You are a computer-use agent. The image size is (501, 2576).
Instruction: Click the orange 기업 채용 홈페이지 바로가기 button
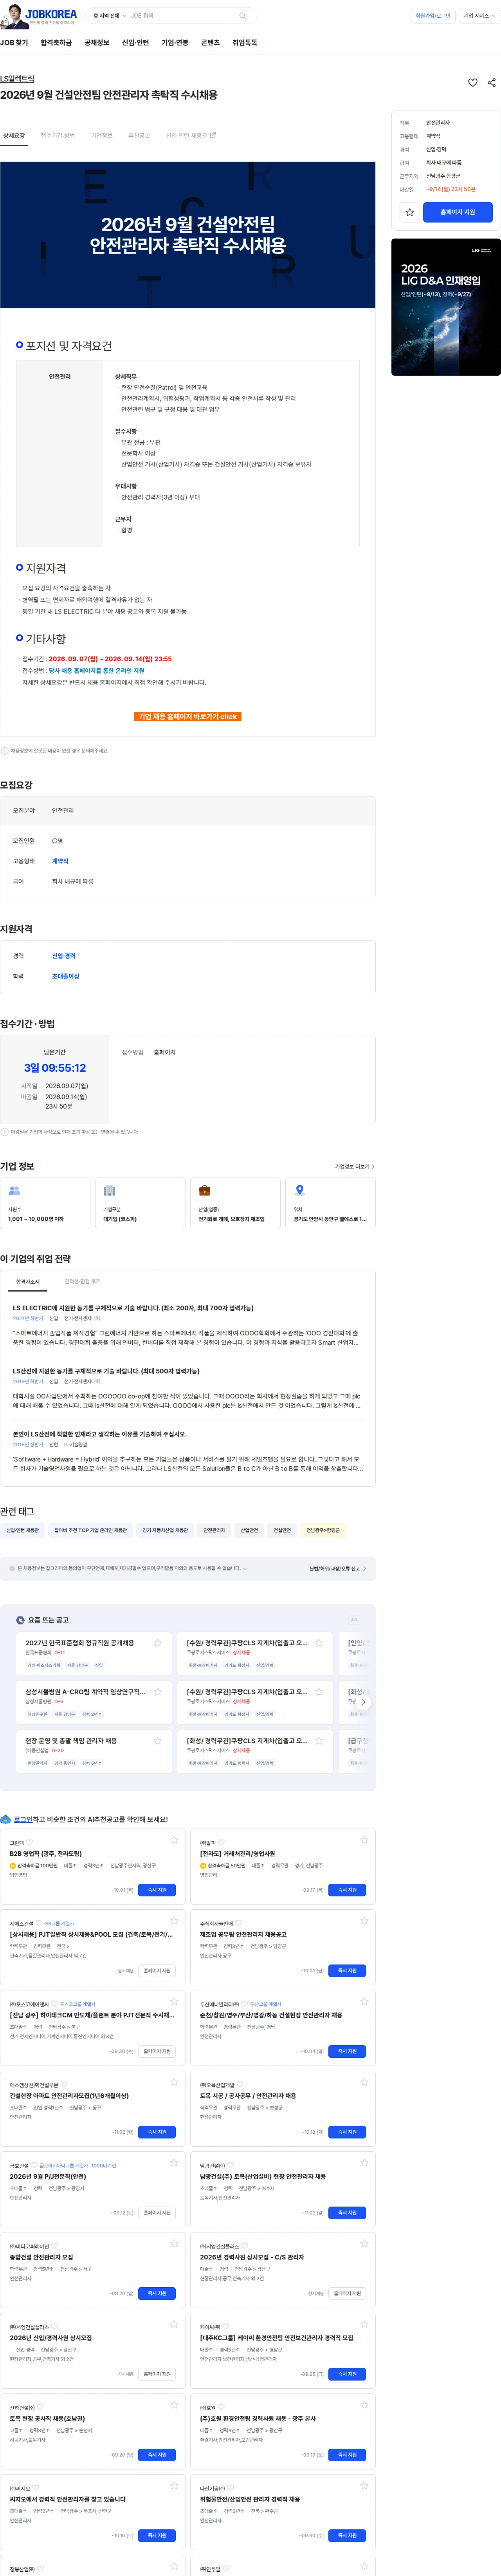tap(188, 716)
